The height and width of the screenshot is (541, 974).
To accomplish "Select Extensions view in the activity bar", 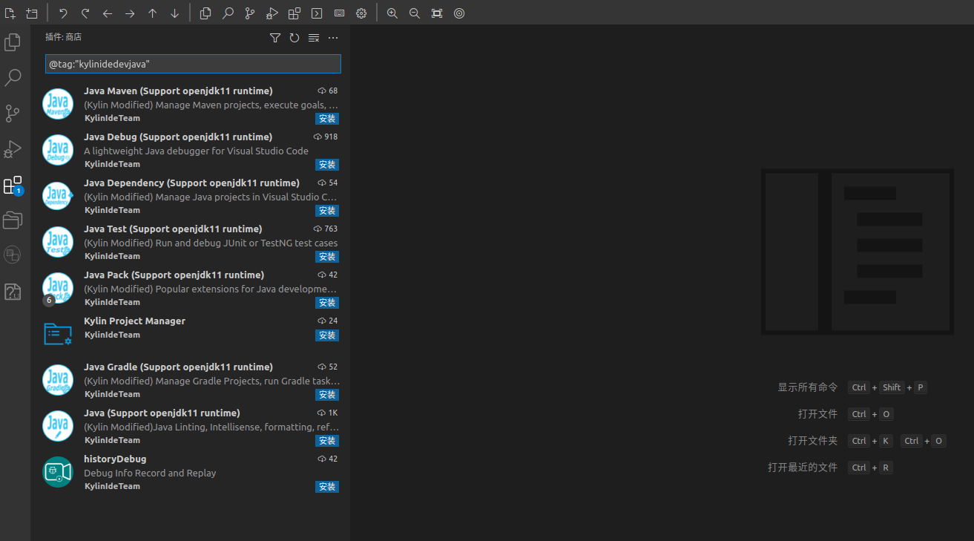I will 13,185.
